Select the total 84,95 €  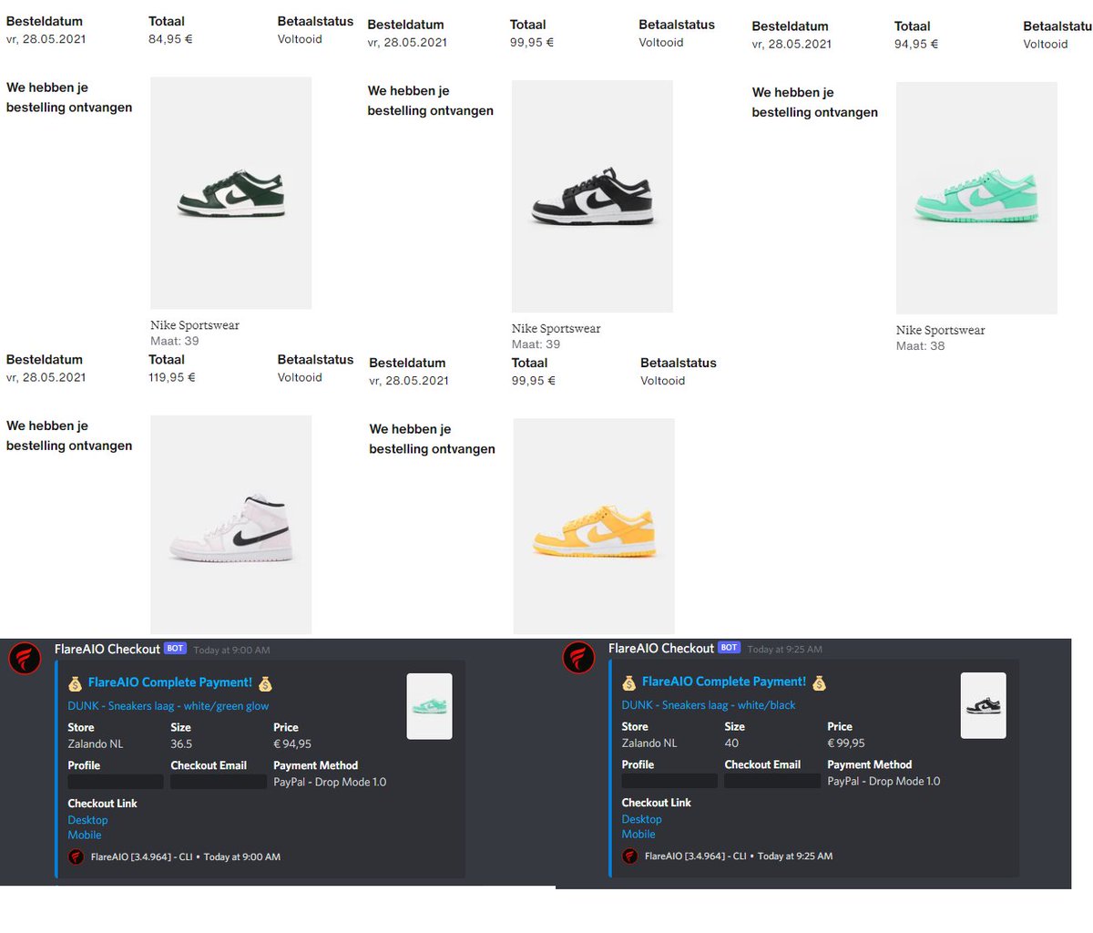coord(170,39)
